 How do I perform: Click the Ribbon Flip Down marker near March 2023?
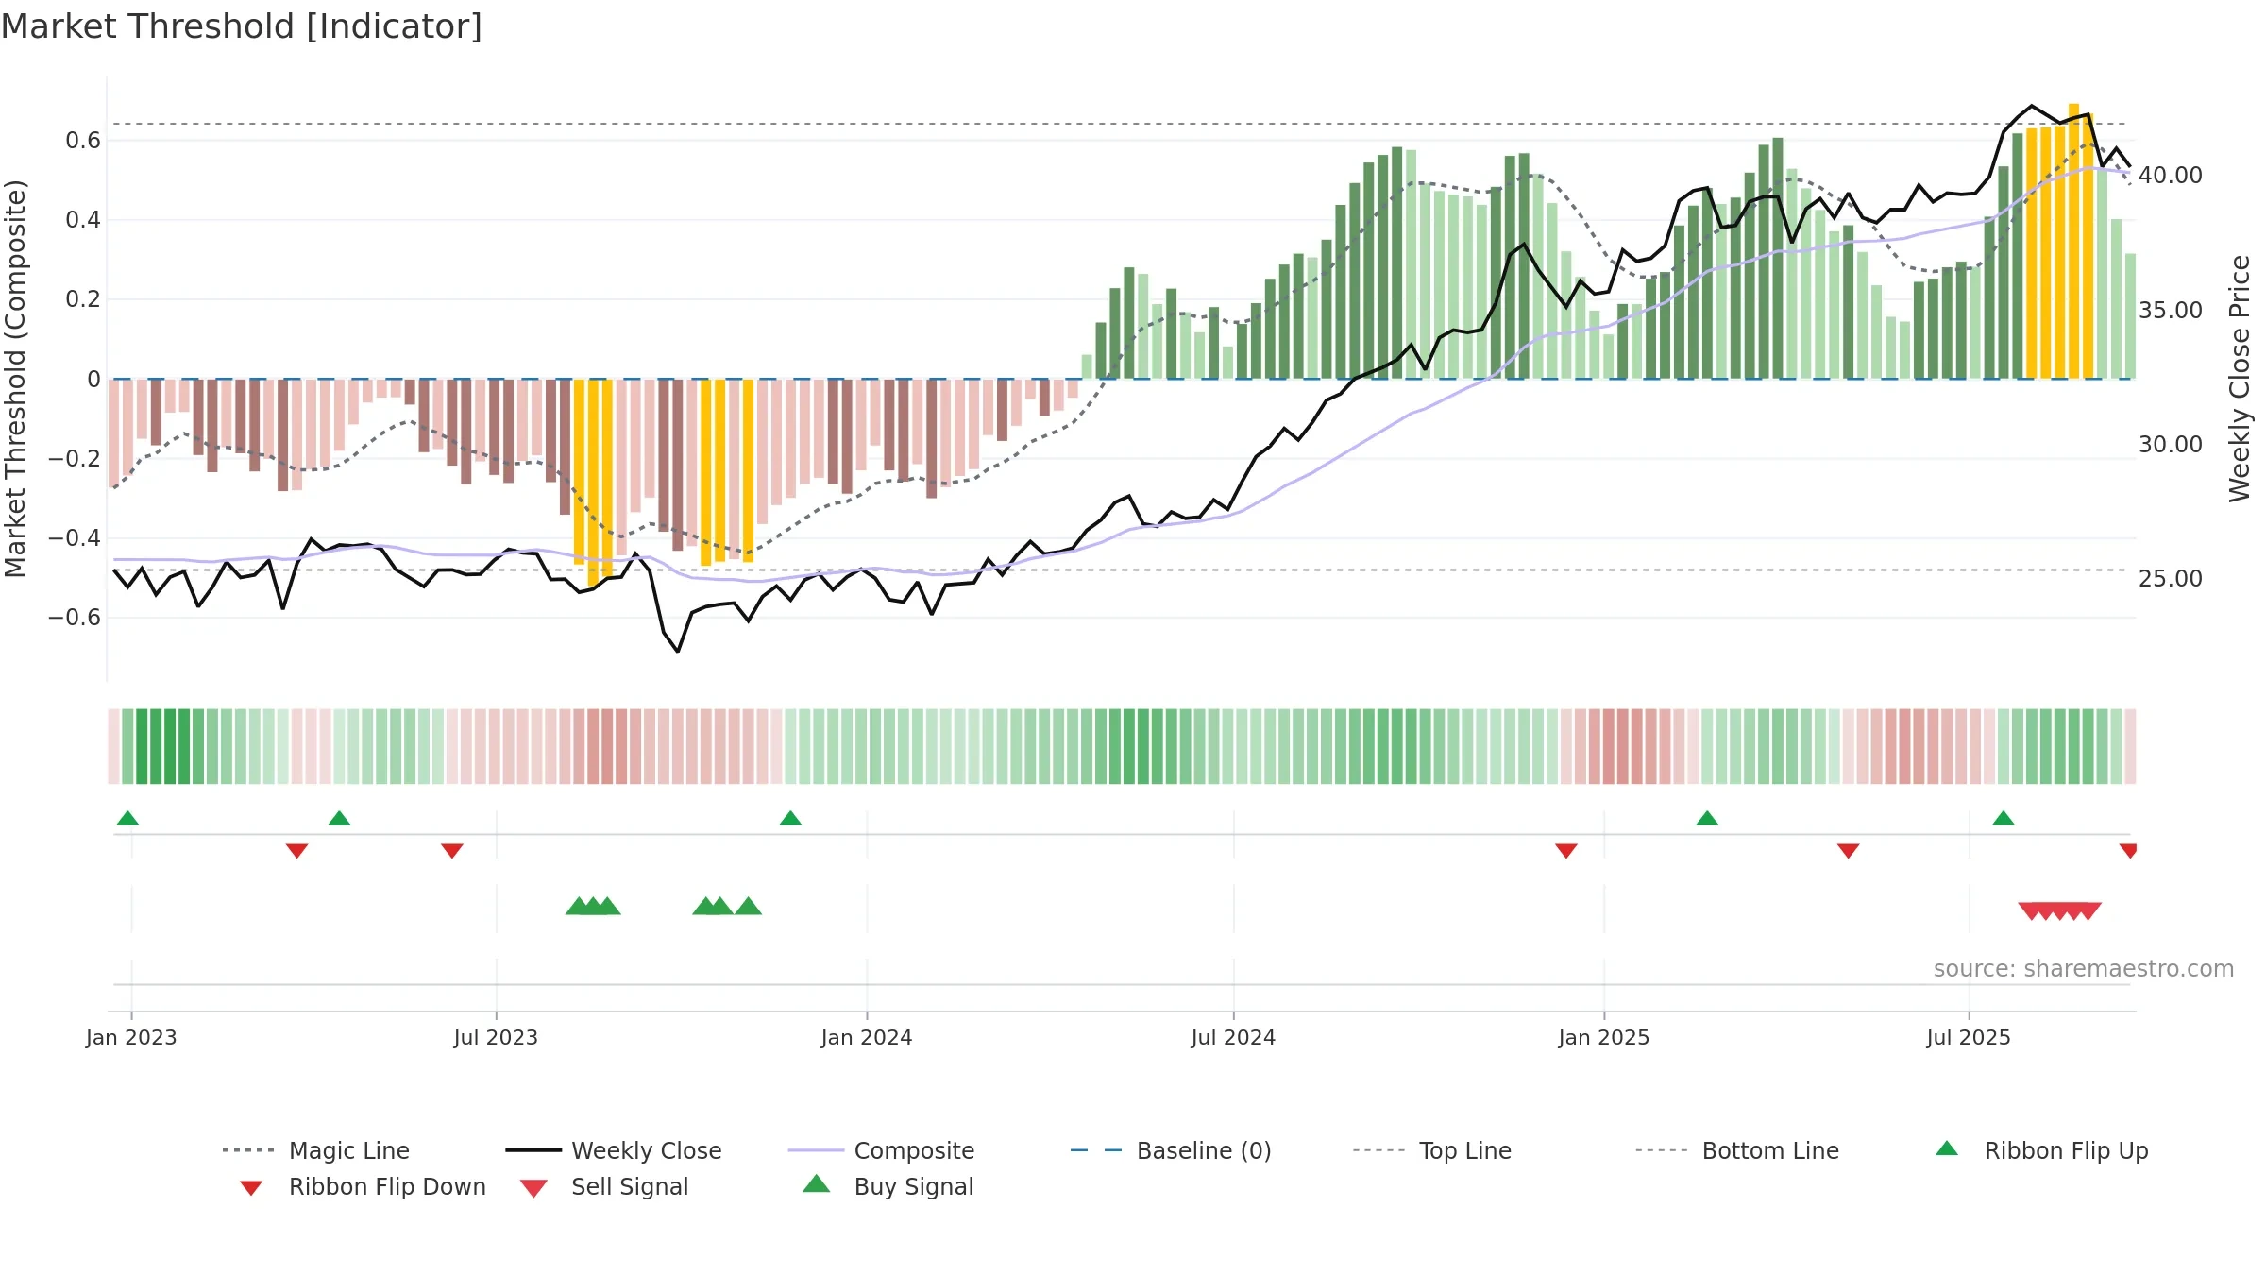coord(296,851)
